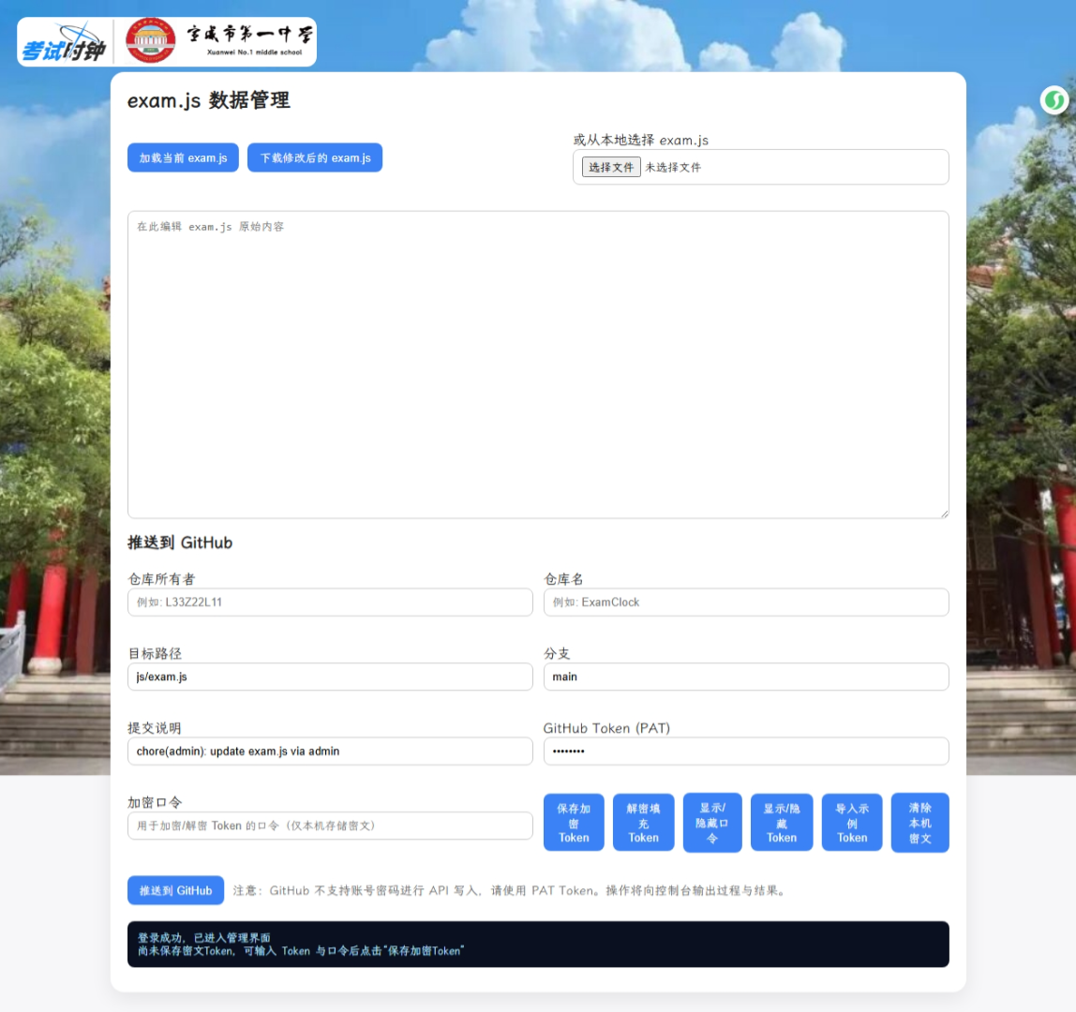Click the 仓库所有者 input field
This screenshot has width=1076, height=1012.
click(330, 602)
